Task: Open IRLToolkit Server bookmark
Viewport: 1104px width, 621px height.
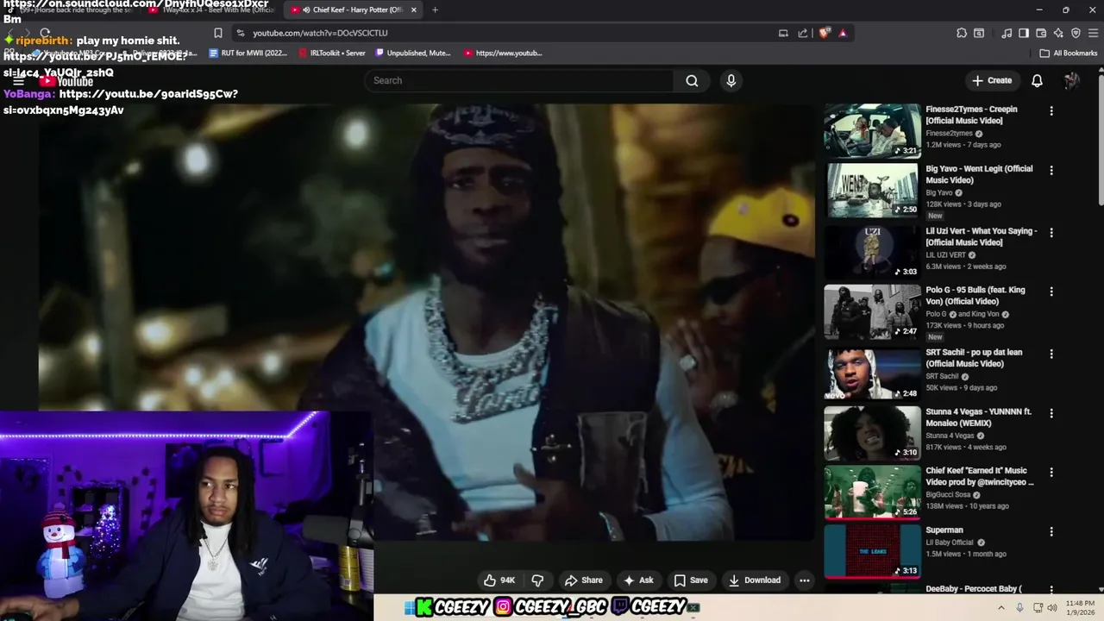Action: (x=331, y=53)
